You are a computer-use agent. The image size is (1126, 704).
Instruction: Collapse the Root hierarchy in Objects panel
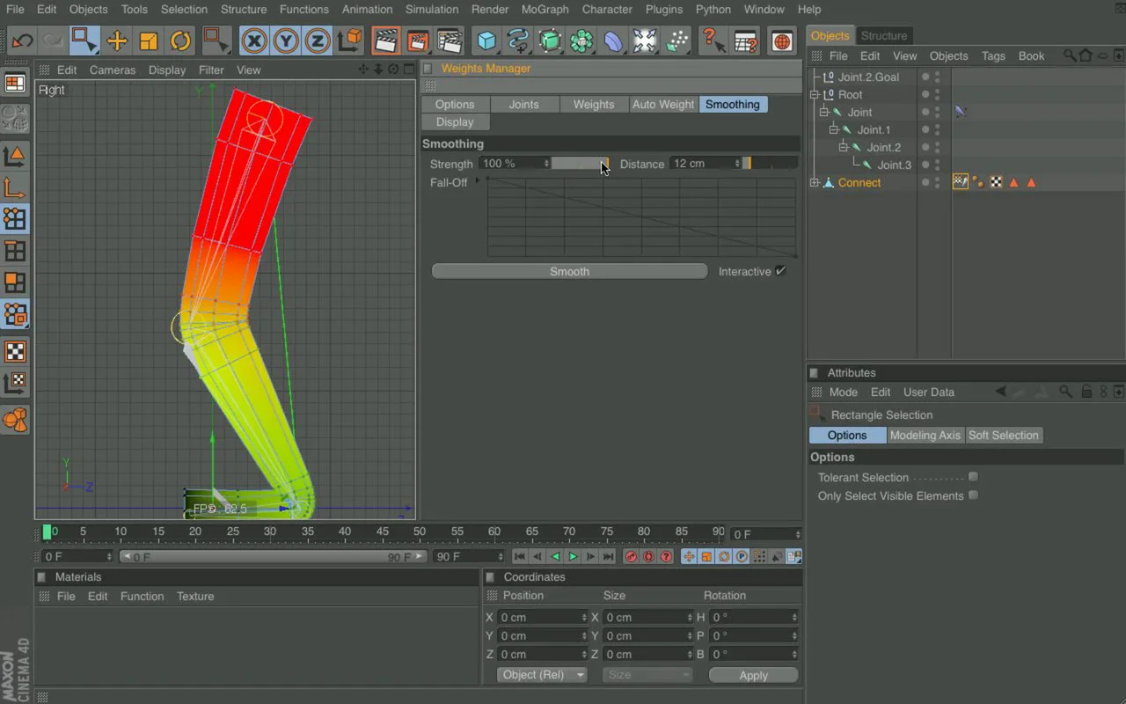[815, 94]
